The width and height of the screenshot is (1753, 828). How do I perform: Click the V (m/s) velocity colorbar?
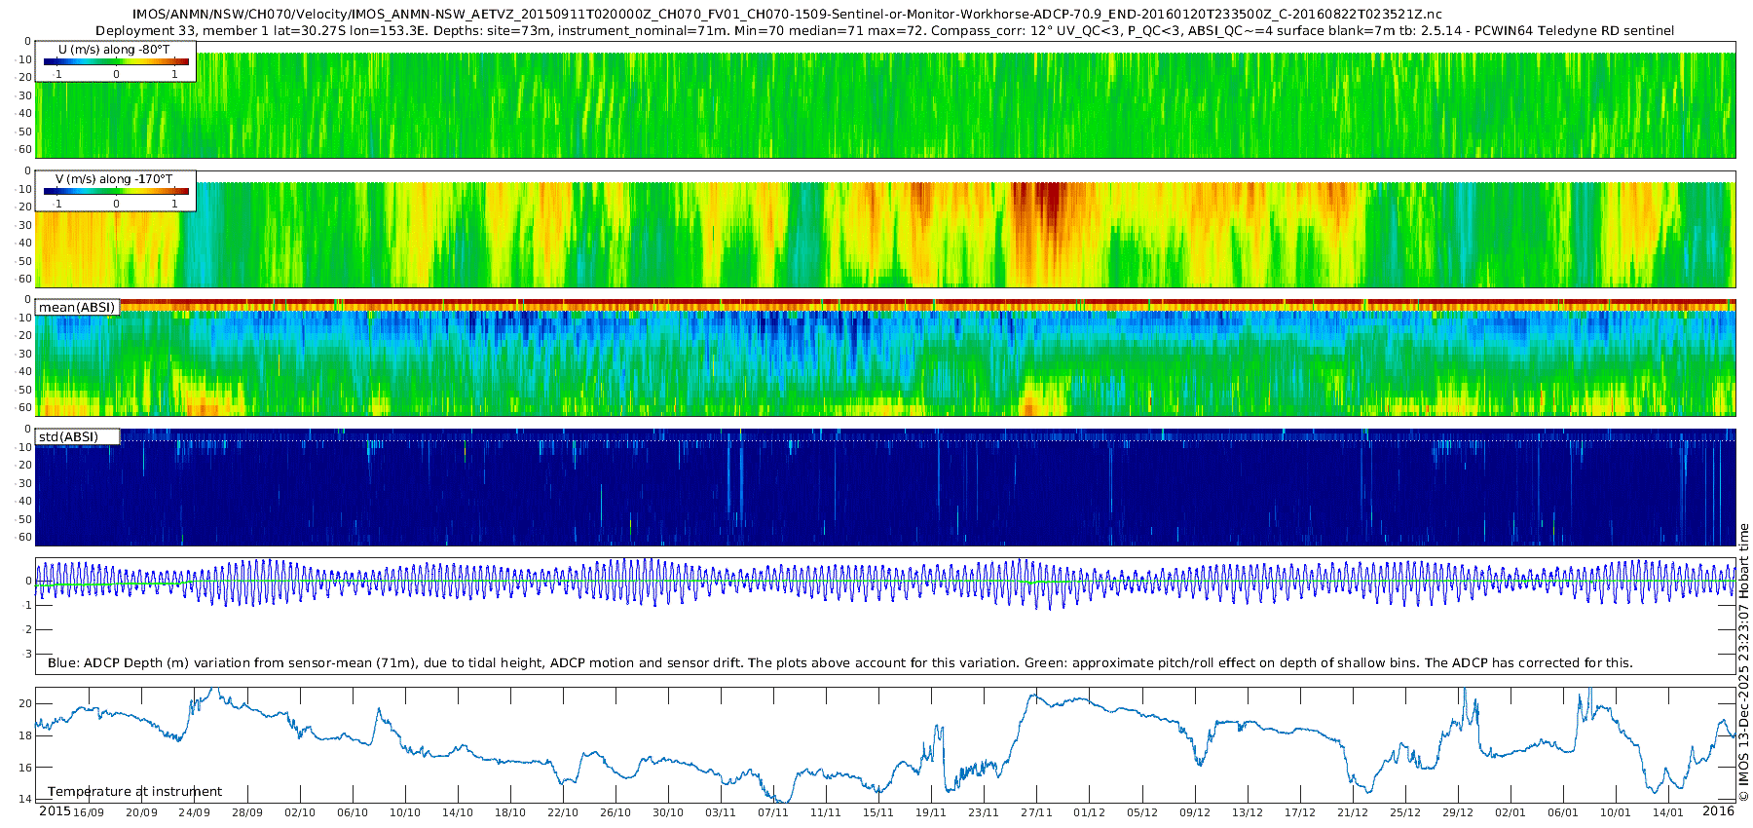pyautogui.click(x=116, y=192)
